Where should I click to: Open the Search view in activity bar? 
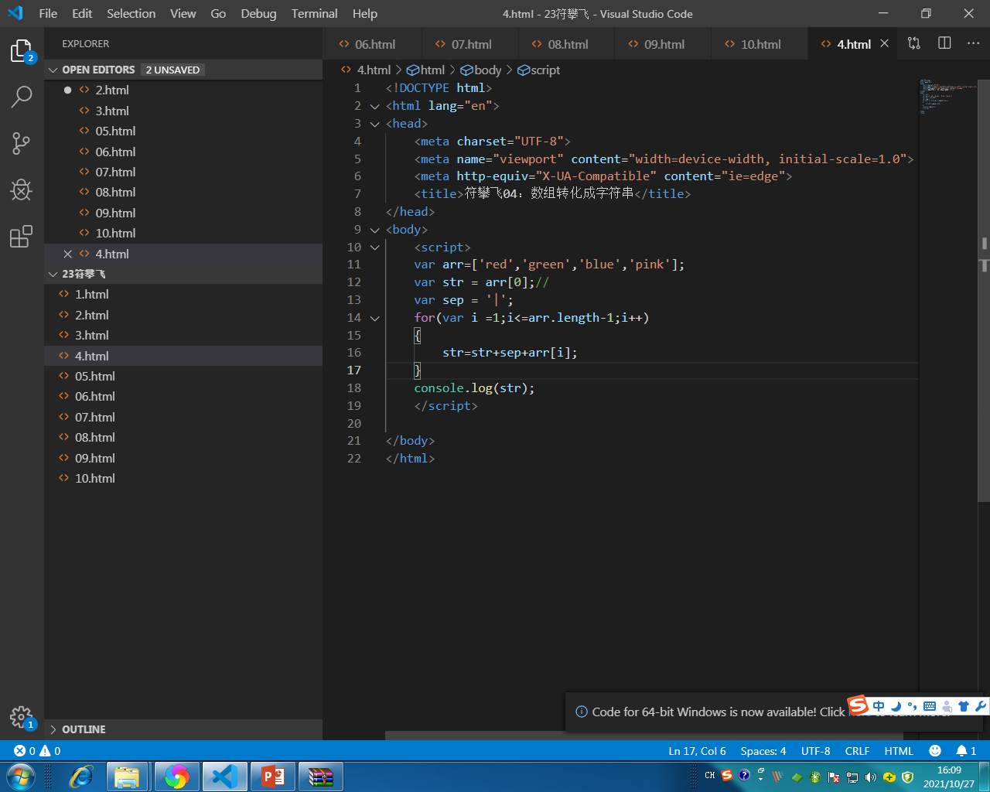22,97
